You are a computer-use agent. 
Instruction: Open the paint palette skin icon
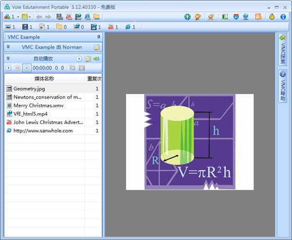pos(198,17)
